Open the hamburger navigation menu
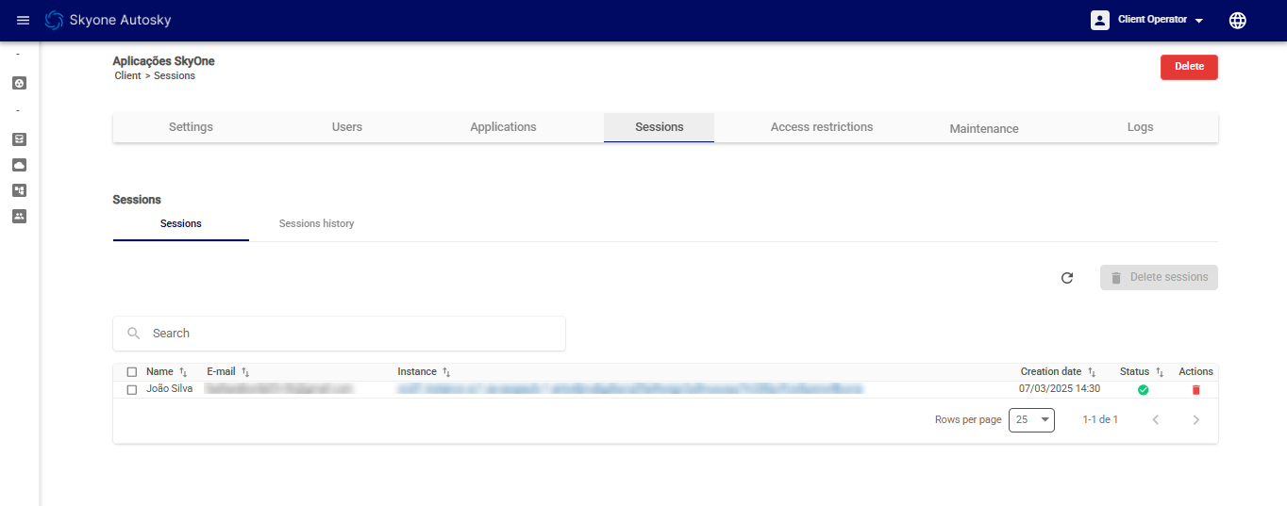This screenshot has height=506, width=1287. pyautogui.click(x=24, y=21)
